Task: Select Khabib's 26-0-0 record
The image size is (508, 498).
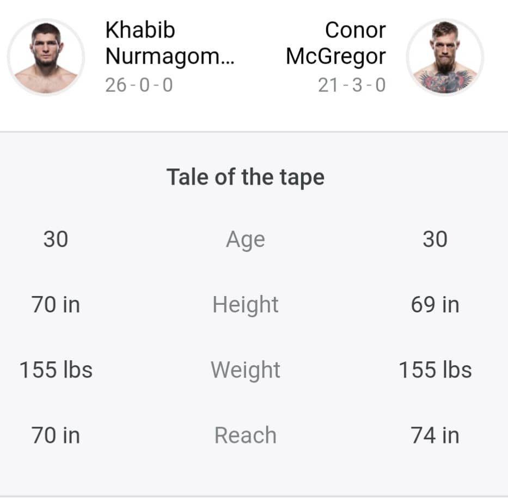Action: point(139,85)
